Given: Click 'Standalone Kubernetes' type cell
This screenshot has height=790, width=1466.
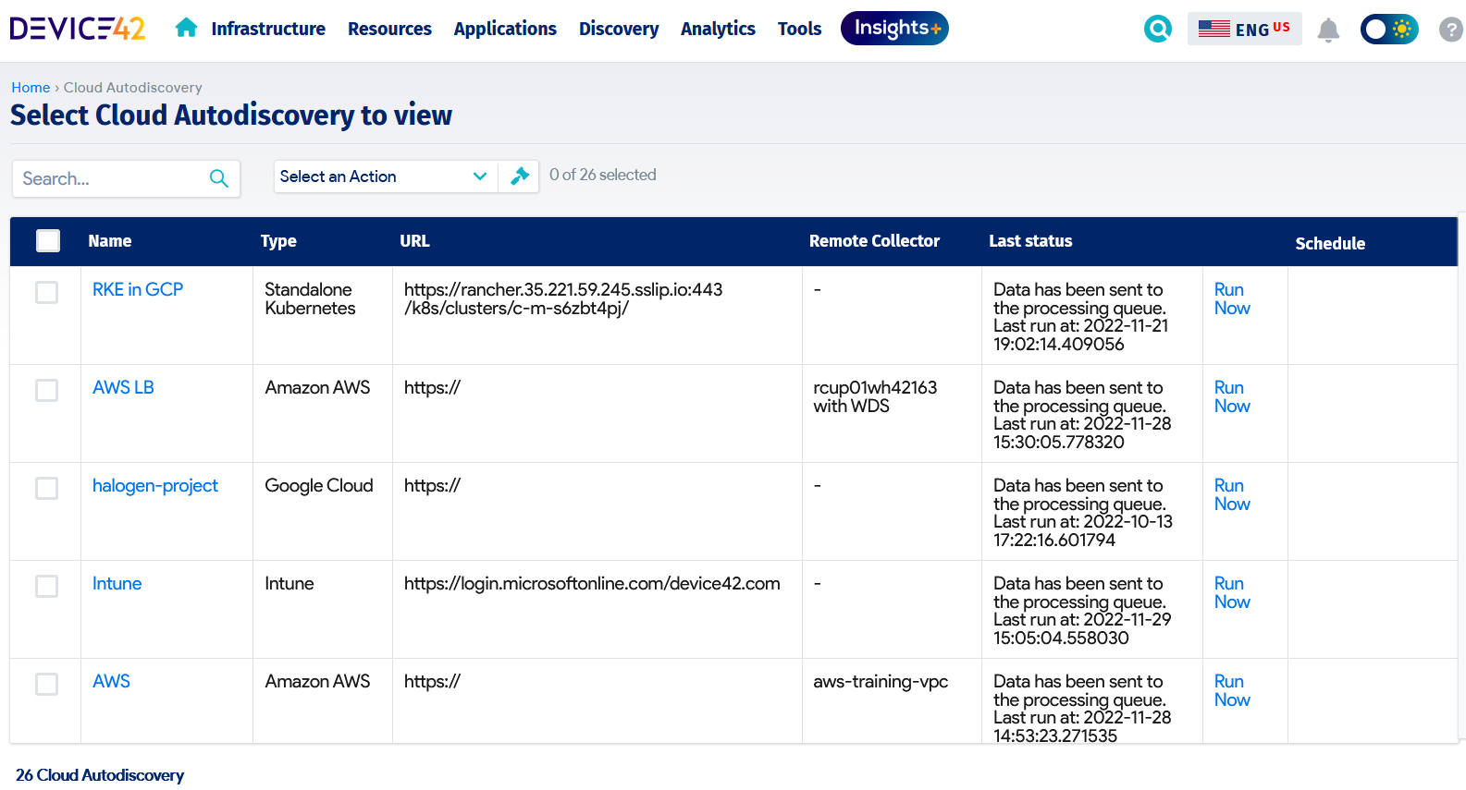Looking at the screenshot, I should (x=310, y=298).
